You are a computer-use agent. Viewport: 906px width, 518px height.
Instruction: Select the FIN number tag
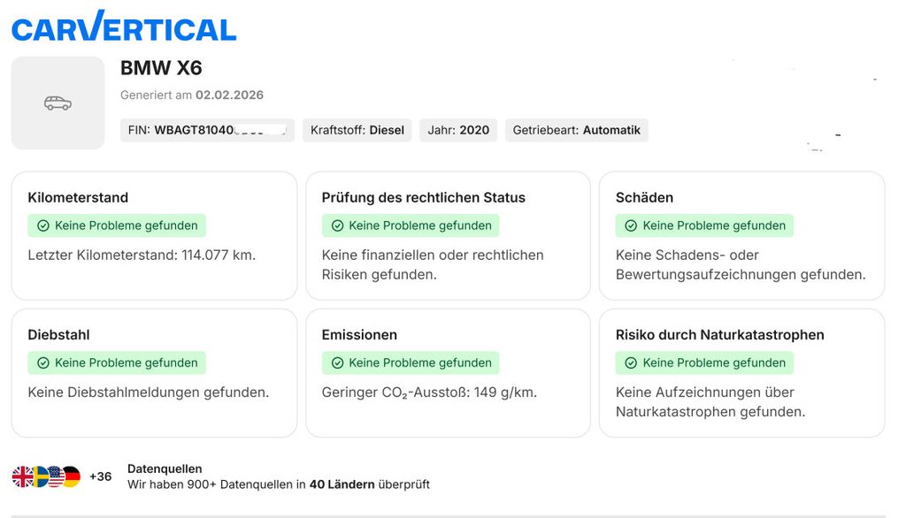click(x=207, y=130)
